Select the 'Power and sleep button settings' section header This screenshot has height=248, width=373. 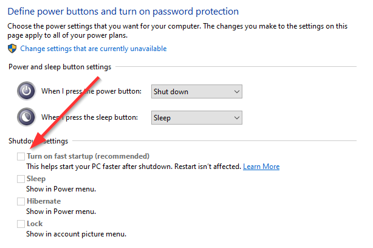60,67
